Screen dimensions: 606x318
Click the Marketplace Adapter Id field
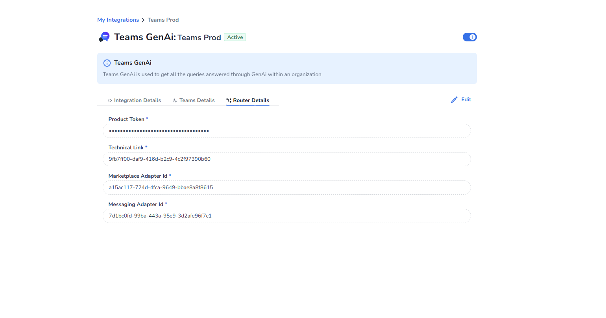coord(287,188)
